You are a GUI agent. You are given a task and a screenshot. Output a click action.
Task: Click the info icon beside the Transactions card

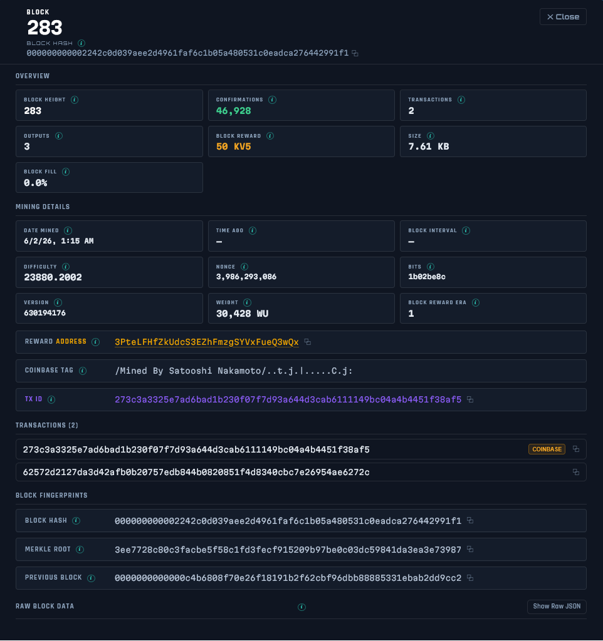pyautogui.click(x=461, y=100)
